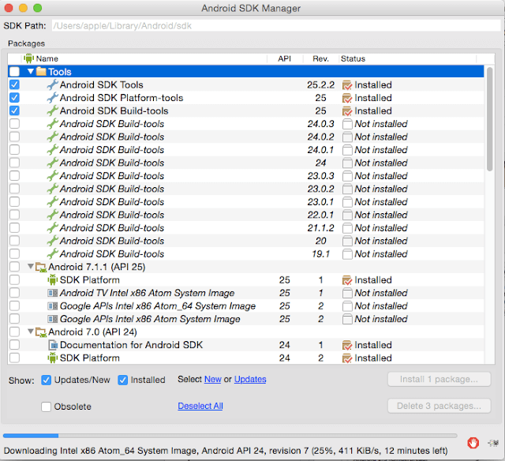Image resolution: width=505 pixels, height=461 pixels.
Task: Collapse the Android 7.0 (API 24) group
Action: pyautogui.click(x=31, y=332)
